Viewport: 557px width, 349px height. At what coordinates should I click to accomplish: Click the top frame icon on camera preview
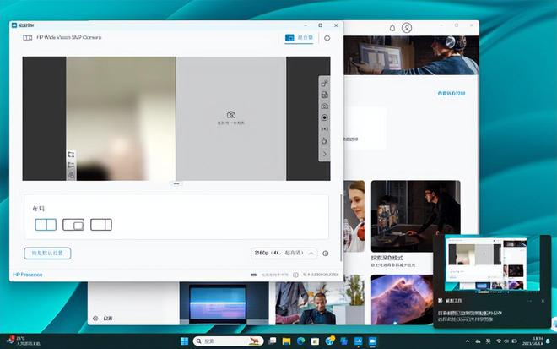click(72, 155)
